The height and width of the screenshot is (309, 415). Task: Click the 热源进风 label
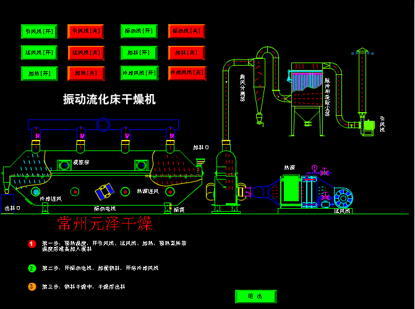pyautogui.click(x=148, y=191)
